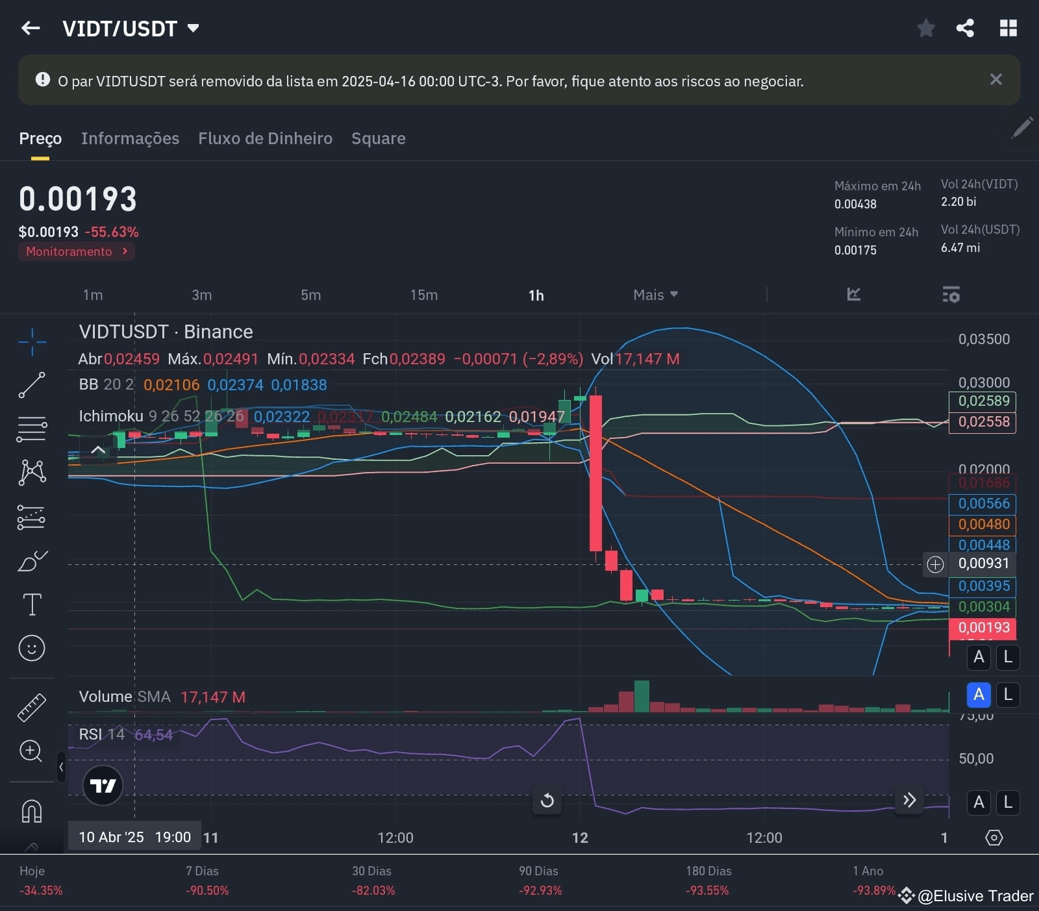Add pair to favorites with star icon

(926, 28)
